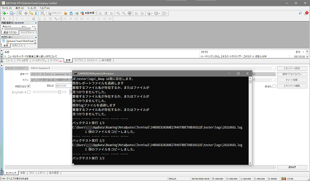
Task: Select the crosshair tool
Action: point(10,19)
